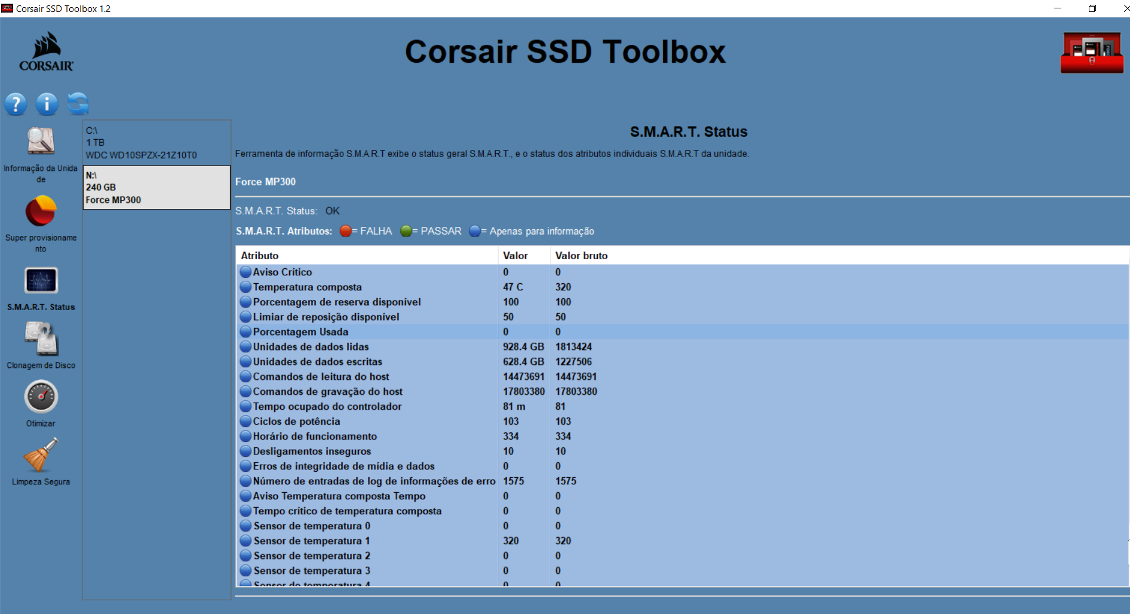The height and width of the screenshot is (614, 1130).
Task: Select the N:\ Force MP300 drive
Action: click(156, 188)
